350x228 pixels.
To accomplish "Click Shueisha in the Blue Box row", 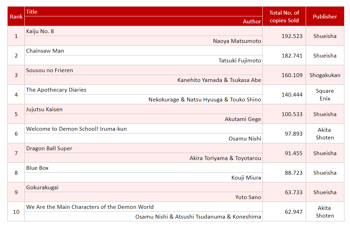I will click(325, 173).
